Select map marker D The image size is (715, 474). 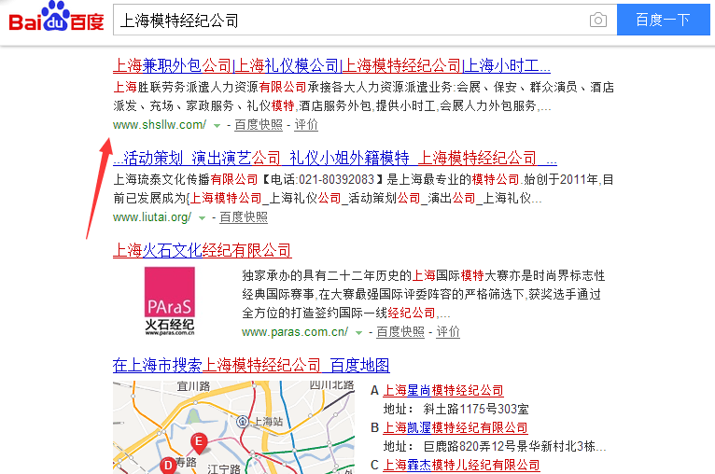coord(168,466)
